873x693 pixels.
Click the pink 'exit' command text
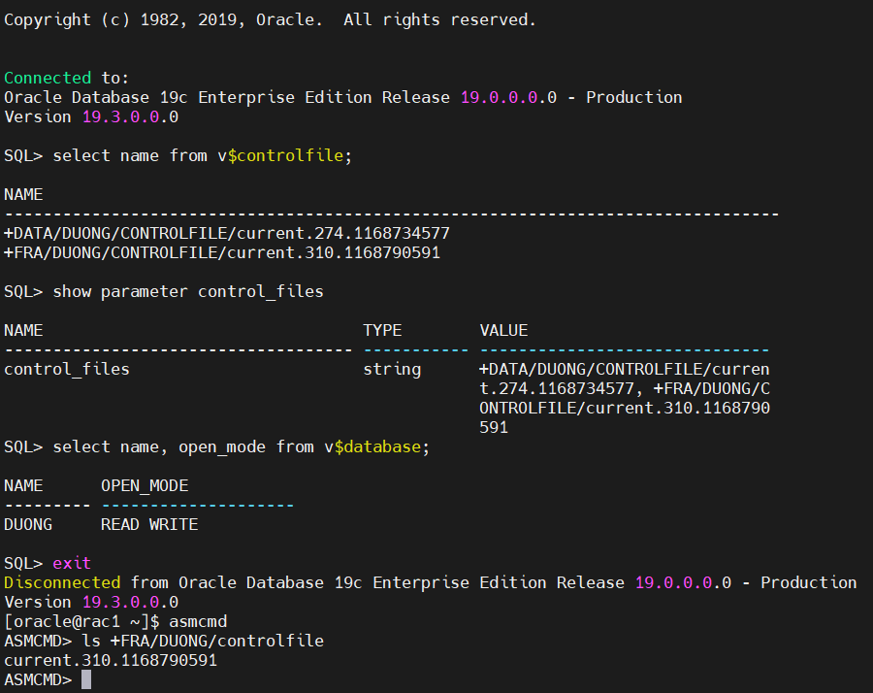[x=72, y=563]
